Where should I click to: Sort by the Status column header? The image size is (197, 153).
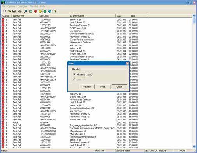[6, 16]
